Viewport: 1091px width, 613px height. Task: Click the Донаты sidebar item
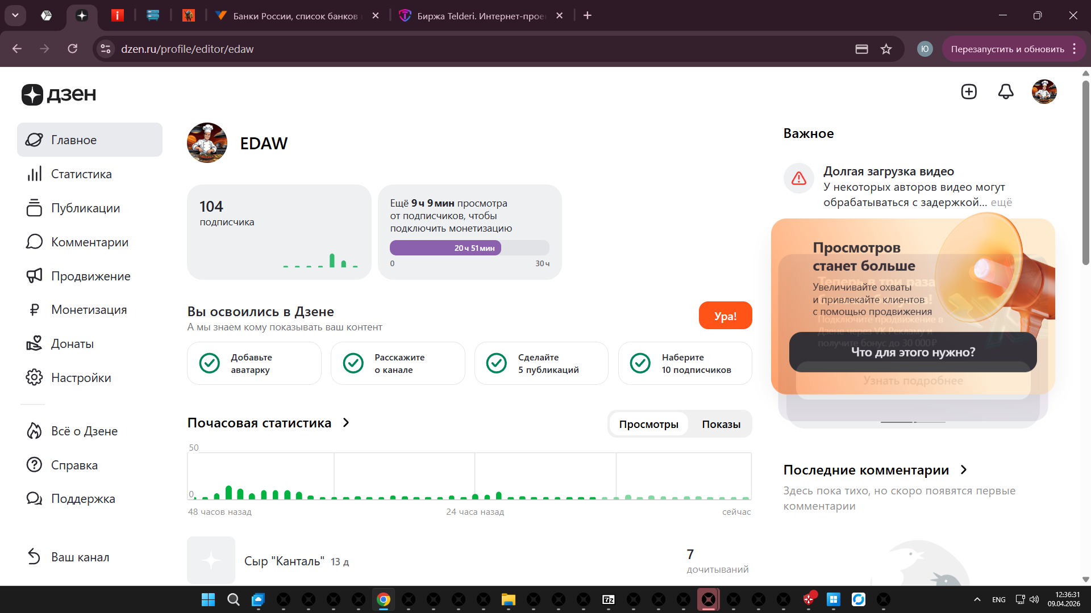[x=72, y=344]
